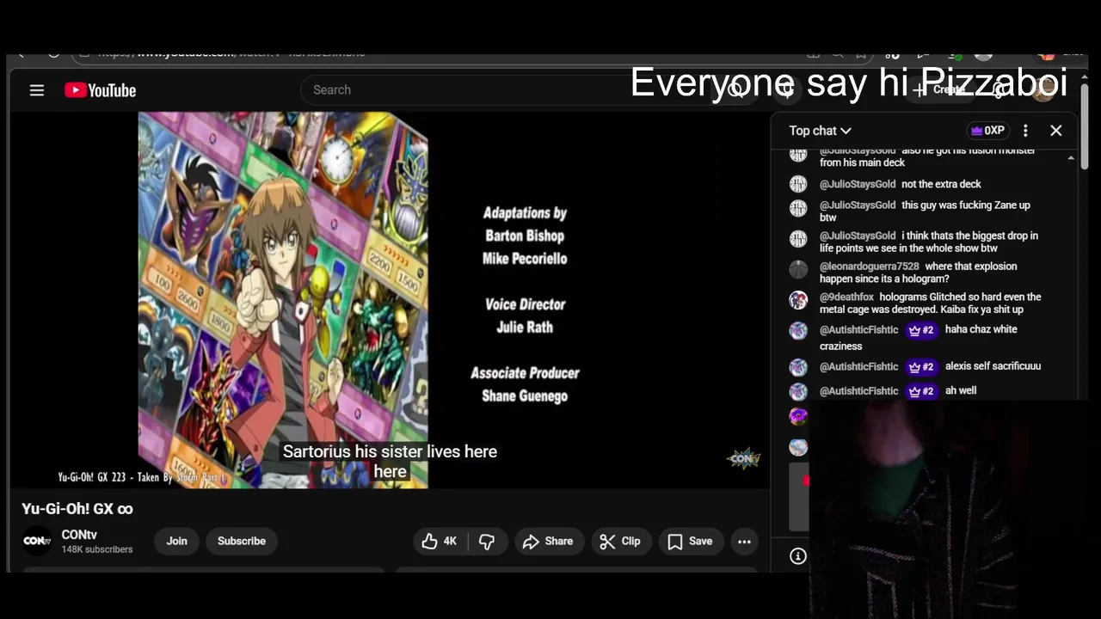
Task: Subscribe to the CONtv channel
Action: 242,541
